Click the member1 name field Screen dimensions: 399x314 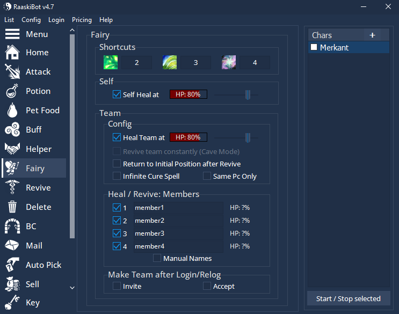(x=178, y=208)
